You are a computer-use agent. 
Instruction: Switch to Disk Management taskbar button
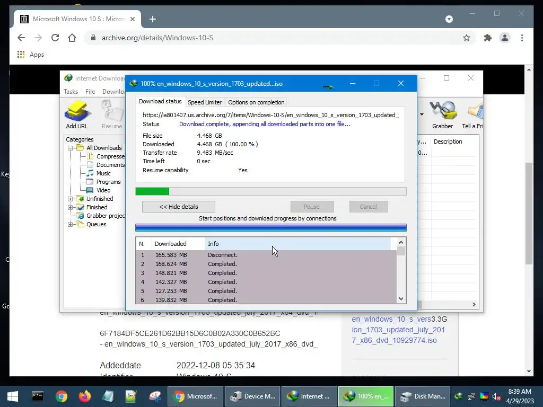(x=423, y=396)
